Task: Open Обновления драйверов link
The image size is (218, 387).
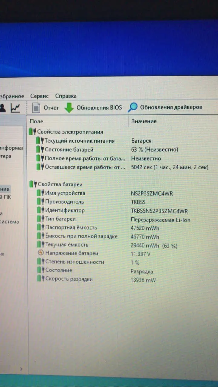Action: coord(171,107)
